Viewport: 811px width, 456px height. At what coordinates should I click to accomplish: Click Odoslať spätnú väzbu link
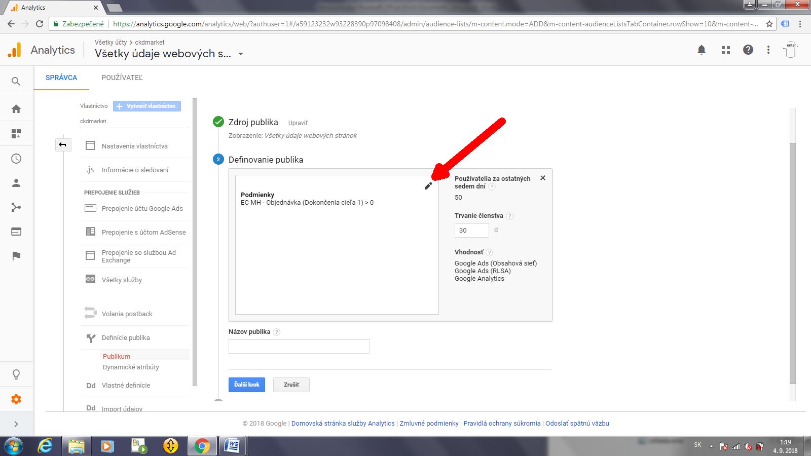[x=577, y=423]
